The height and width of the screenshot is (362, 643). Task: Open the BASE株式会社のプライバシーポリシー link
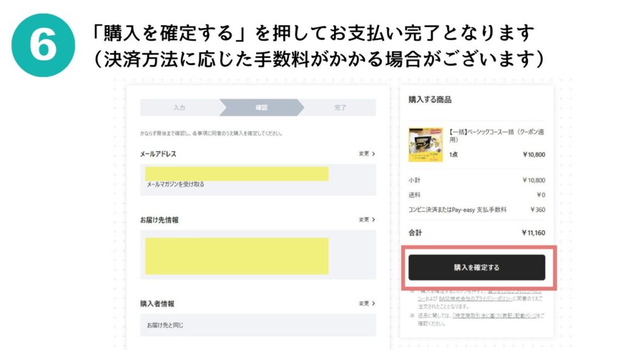475,299
